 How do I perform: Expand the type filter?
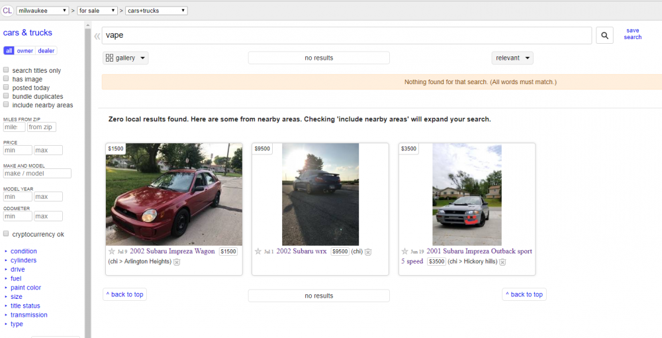pyautogui.click(x=17, y=324)
